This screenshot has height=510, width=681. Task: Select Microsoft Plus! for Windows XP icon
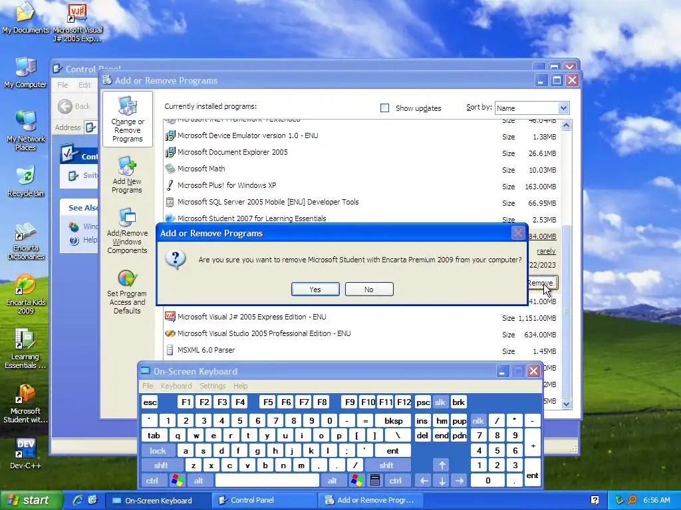point(170,185)
